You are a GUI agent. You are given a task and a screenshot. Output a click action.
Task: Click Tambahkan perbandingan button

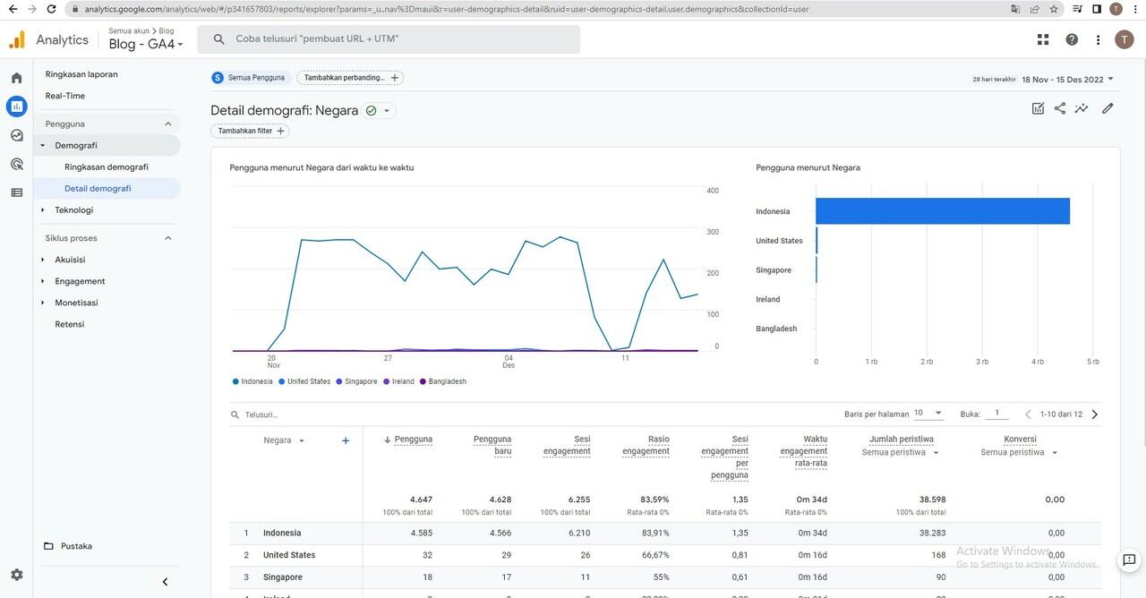(350, 78)
